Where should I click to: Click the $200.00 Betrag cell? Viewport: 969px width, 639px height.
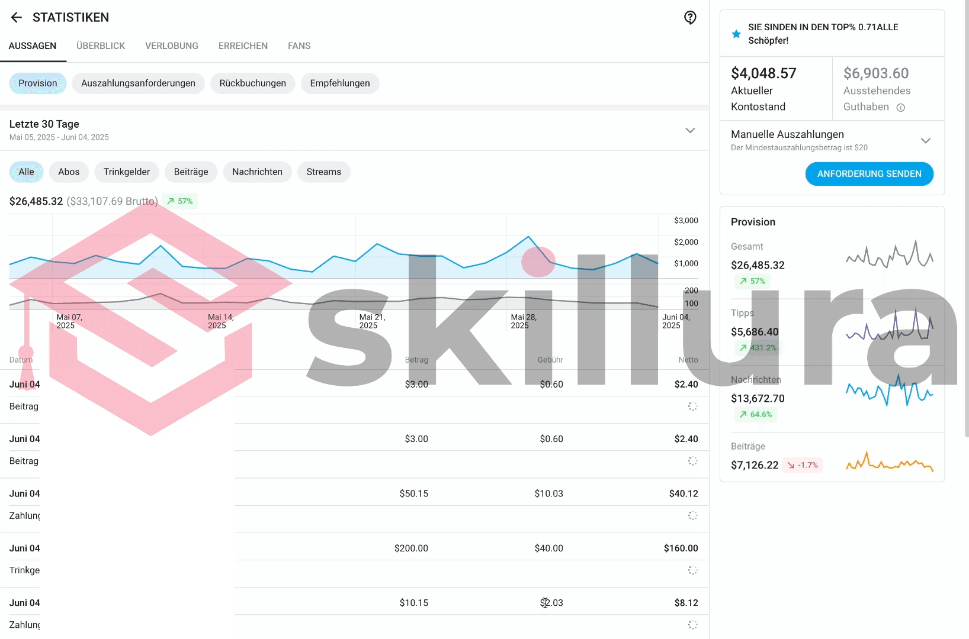(411, 548)
